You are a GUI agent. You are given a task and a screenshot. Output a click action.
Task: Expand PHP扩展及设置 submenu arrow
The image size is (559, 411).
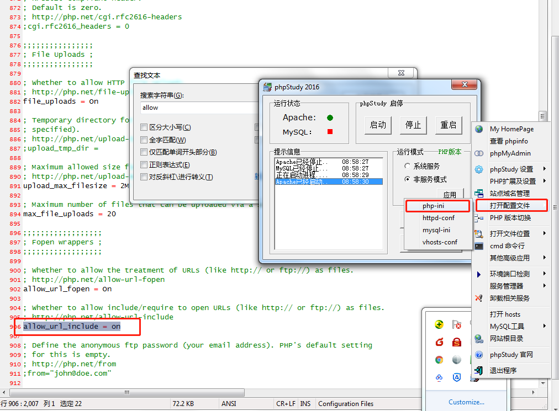545,181
